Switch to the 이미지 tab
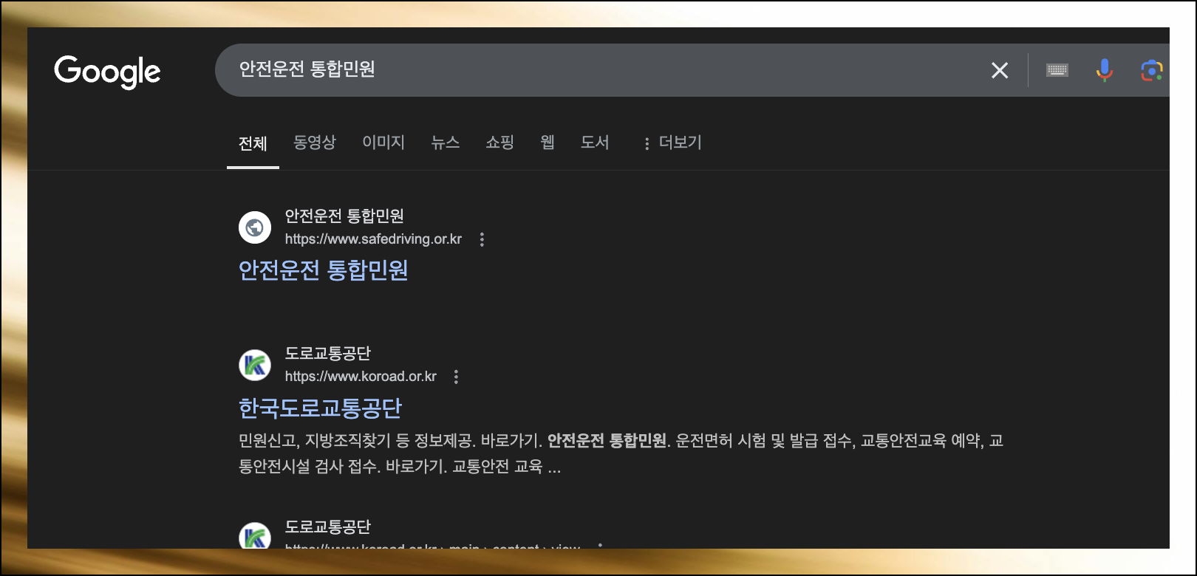Screen dimensions: 1197x576 click(x=383, y=142)
